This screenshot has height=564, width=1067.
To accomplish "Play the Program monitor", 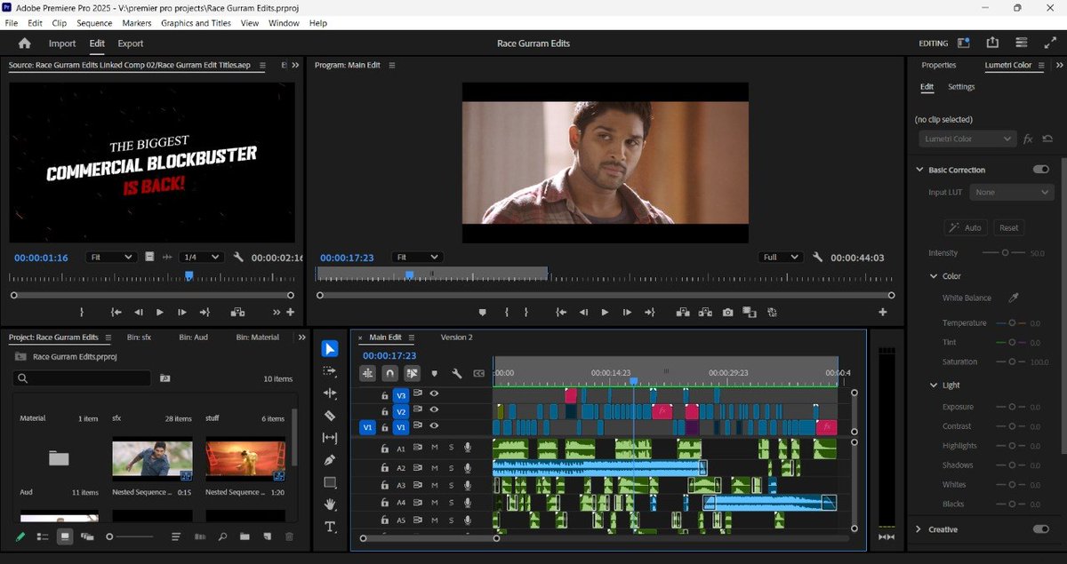I will (x=605, y=312).
